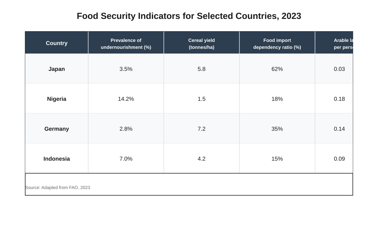Viewport: 378px width, 252px height.
Task: Click the FAO source note text
Action: [58, 187]
